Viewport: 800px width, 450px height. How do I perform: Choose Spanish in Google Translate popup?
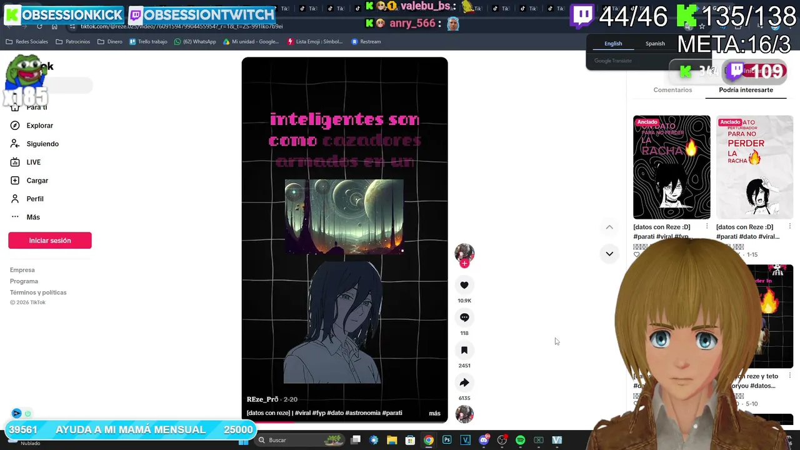(x=655, y=44)
